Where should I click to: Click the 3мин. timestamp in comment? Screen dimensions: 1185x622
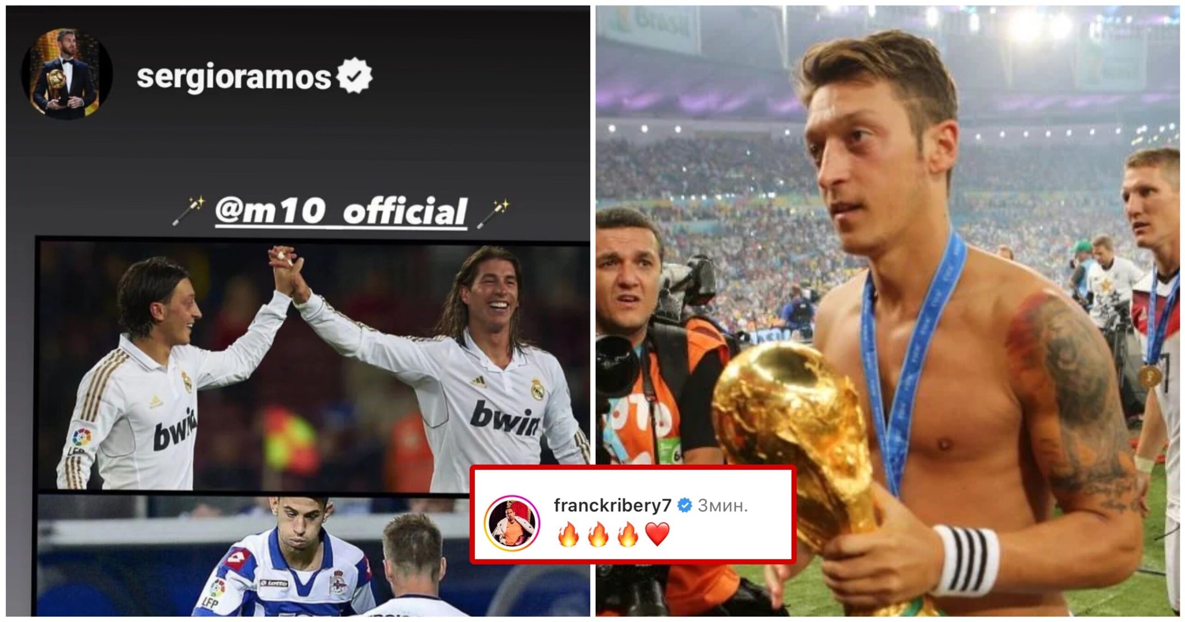click(x=723, y=505)
